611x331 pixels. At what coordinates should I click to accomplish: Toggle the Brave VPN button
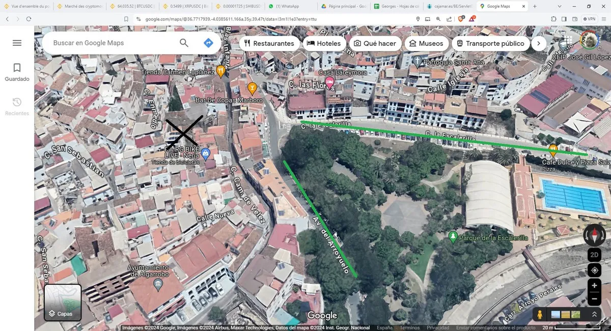point(589,19)
